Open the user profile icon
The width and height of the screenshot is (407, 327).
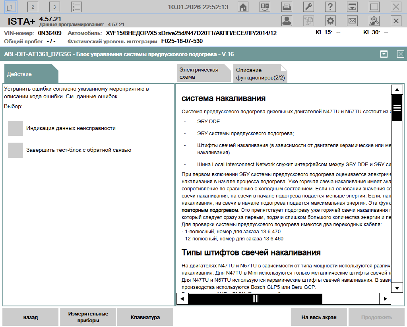(287, 21)
